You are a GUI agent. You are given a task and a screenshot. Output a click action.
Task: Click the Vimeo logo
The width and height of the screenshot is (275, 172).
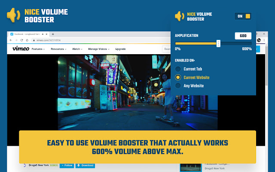[x=21, y=49]
